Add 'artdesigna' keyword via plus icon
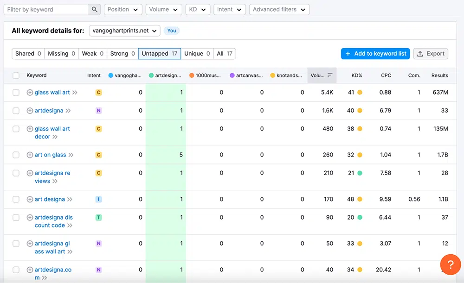464x283 pixels. (30, 111)
